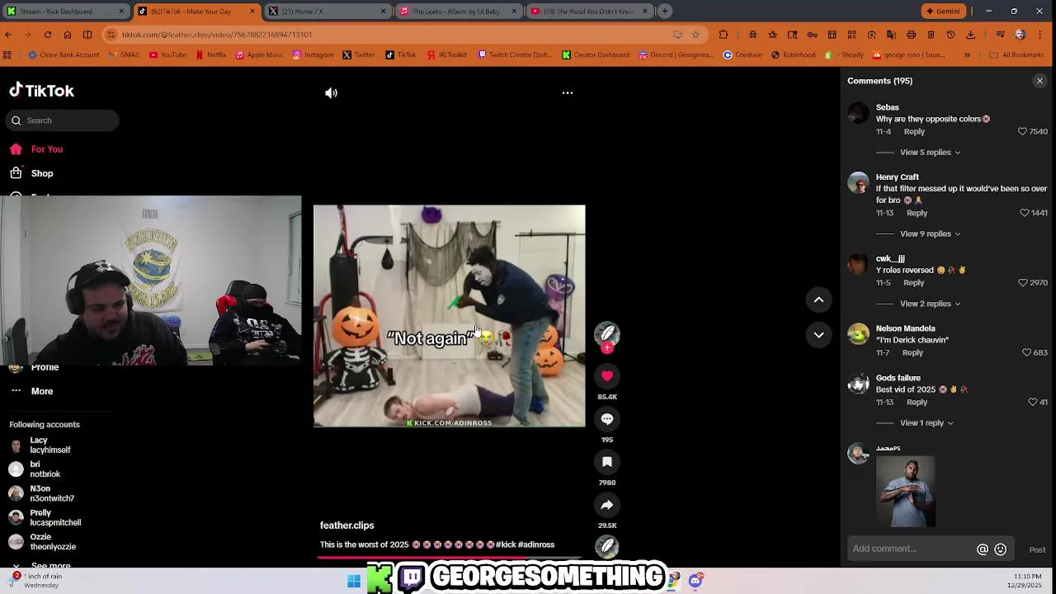
Task: Open the Gemini button in the title bar
Action: pos(944,12)
